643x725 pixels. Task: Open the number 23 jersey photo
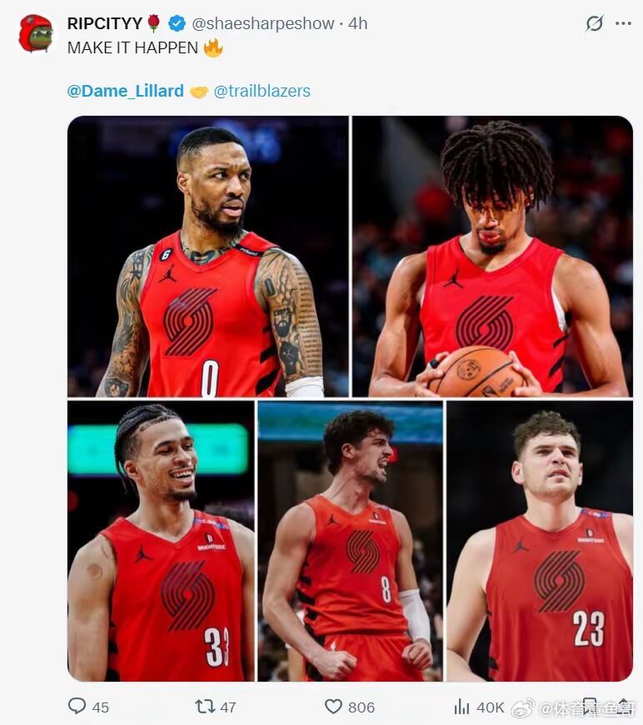click(x=540, y=541)
